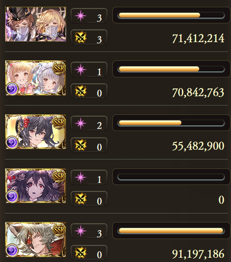
Task: Click the pink star icon in the twin girls row
Action: click(81, 70)
